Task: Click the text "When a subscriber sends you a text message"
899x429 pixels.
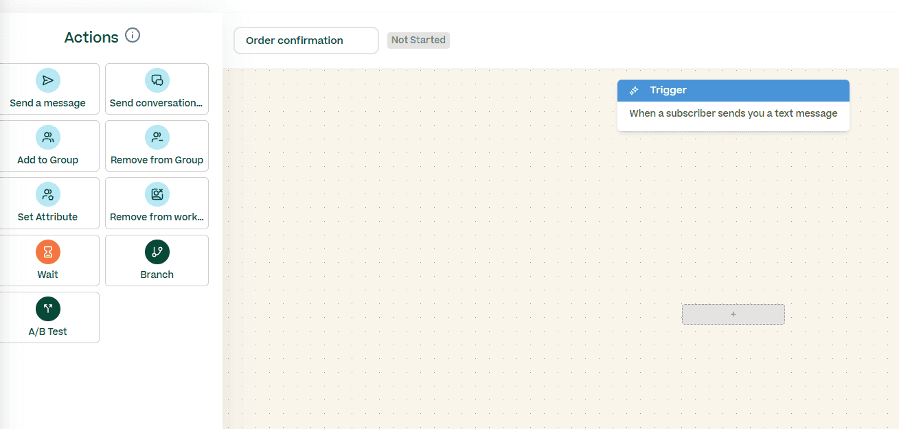Action: [733, 113]
